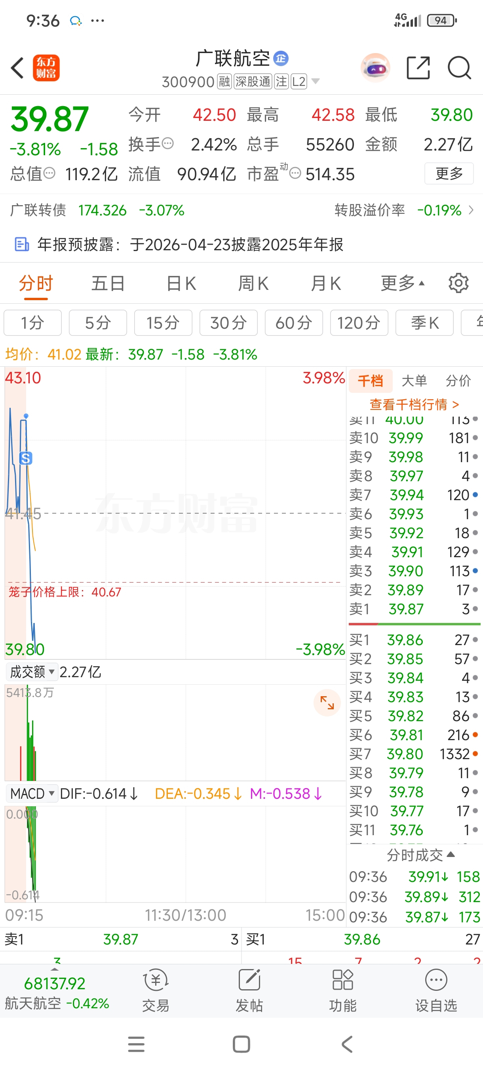Screen dimensions: 483x1074
Task: Select the 5分 period button
Action: [98, 323]
